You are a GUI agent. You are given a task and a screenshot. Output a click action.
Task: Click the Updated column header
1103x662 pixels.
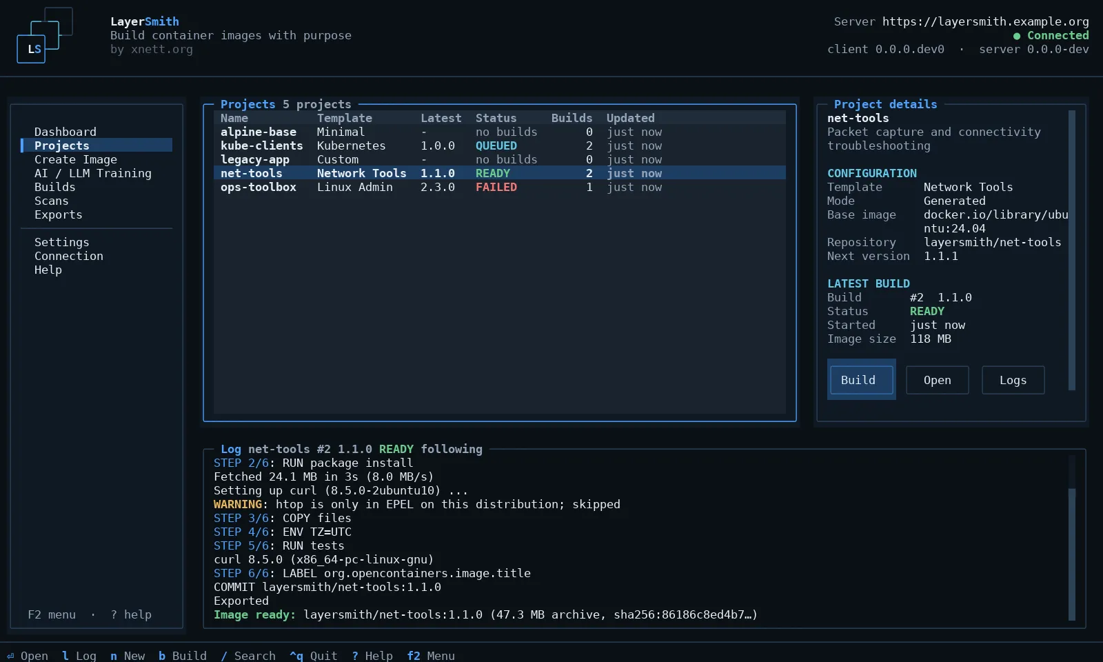[x=631, y=118]
